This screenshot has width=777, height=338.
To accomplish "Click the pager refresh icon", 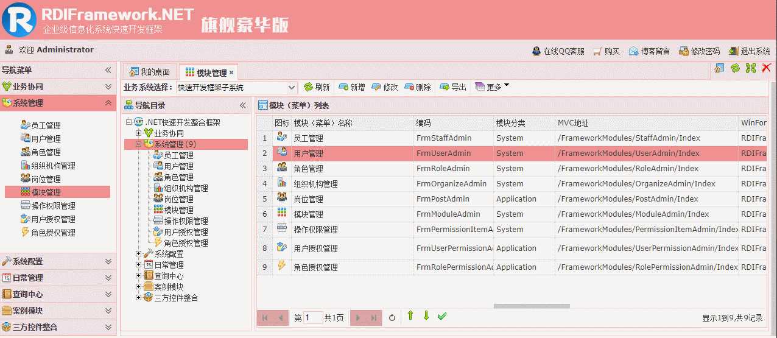I will tap(392, 317).
